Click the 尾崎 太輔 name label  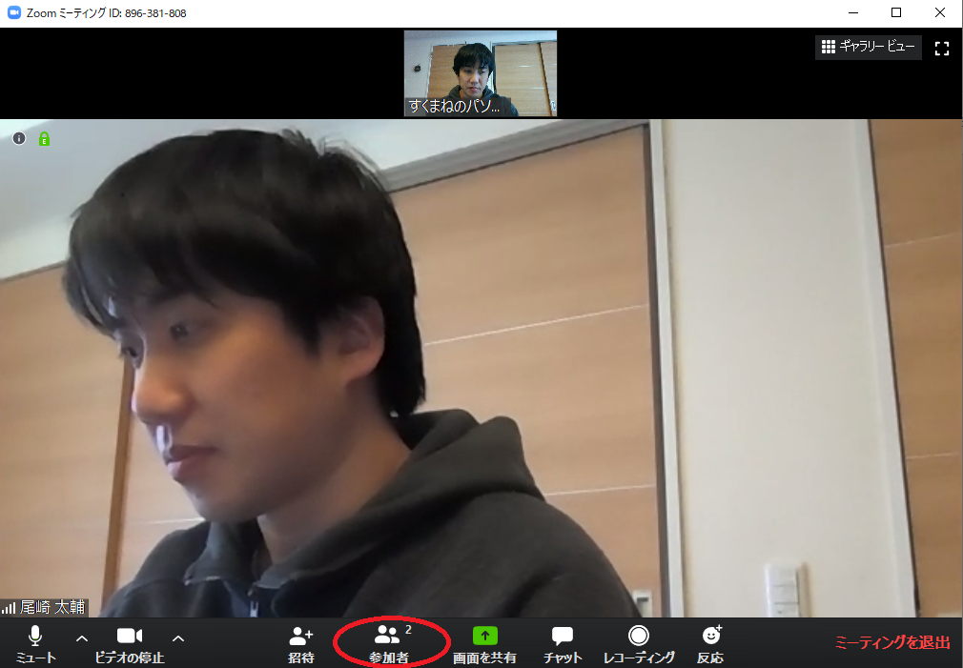click(x=52, y=608)
